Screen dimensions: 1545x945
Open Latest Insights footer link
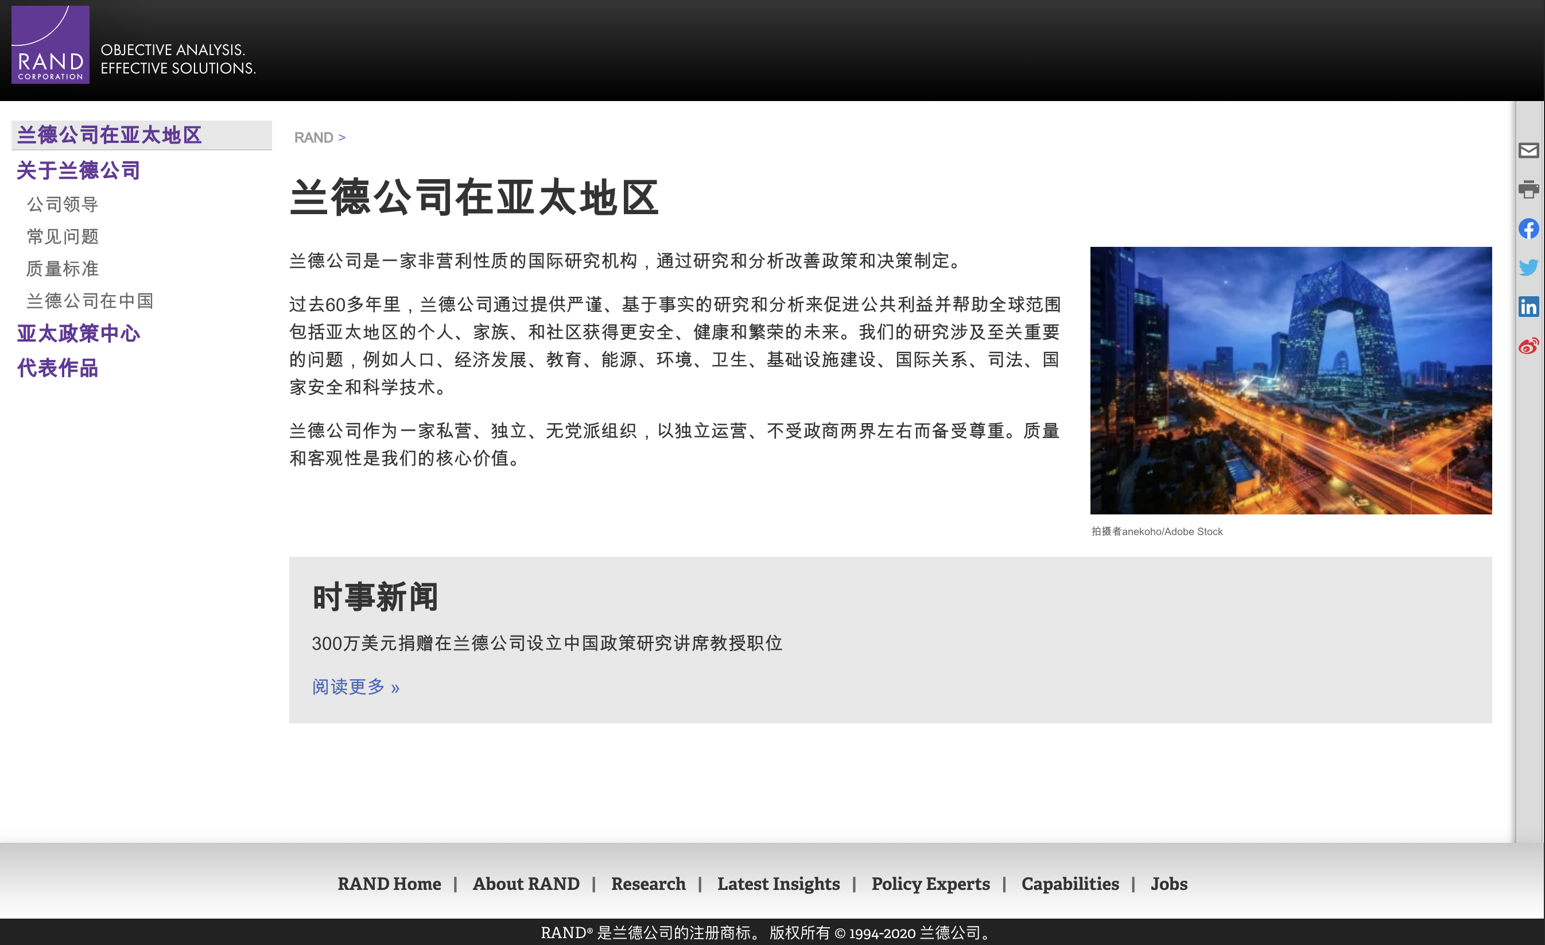click(x=779, y=884)
